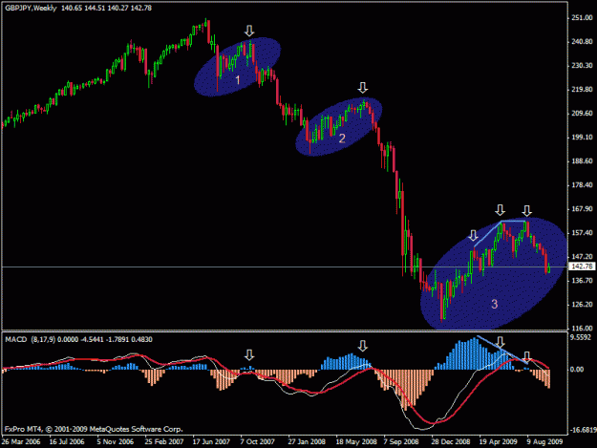This screenshot has width=597, height=448.
Task: Select the 116.00 price axis label
Action: point(582,328)
